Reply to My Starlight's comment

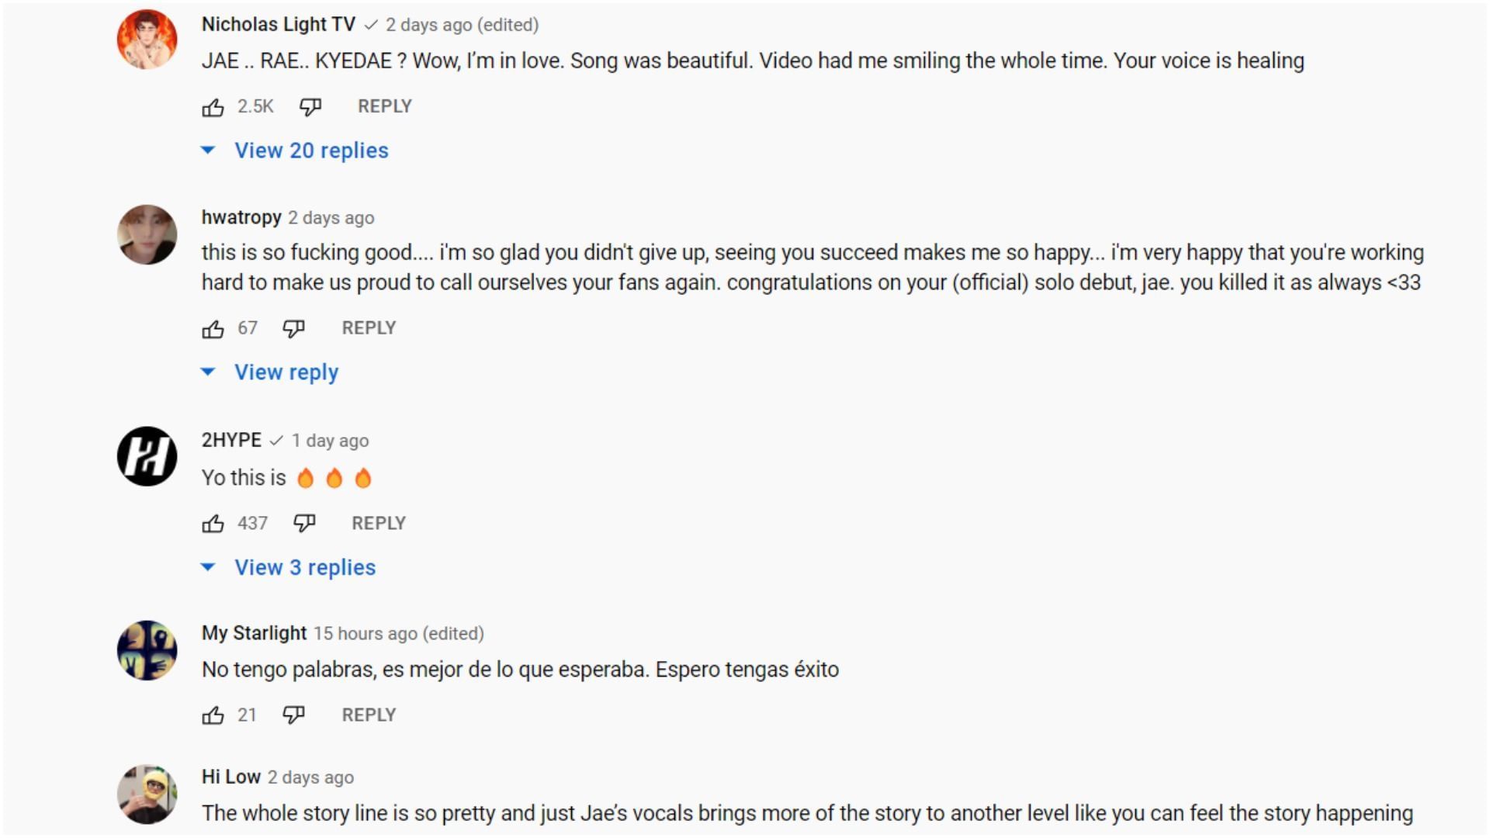pos(369,715)
